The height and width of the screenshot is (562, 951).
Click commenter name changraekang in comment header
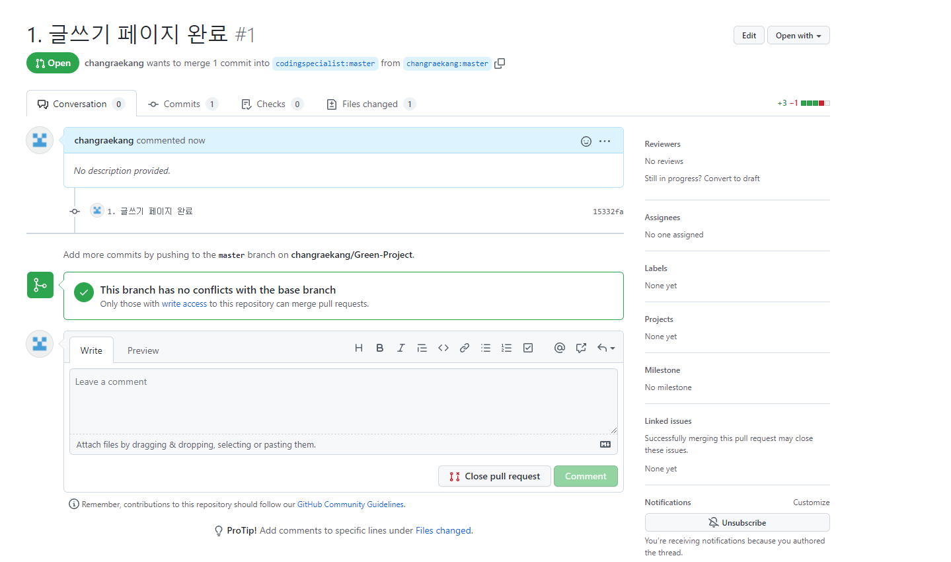[x=104, y=140]
